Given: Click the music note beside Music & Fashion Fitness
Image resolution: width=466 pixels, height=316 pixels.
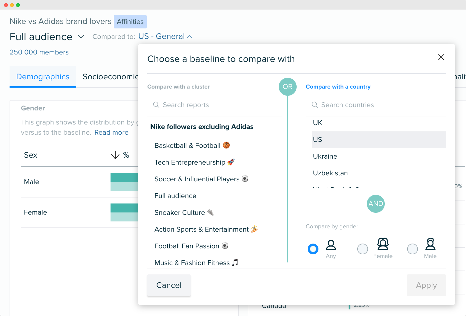Looking at the screenshot, I should pyautogui.click(x=235, y=262).
